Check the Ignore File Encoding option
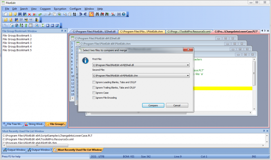Screen dimensions: 271x160 point(94,98)
